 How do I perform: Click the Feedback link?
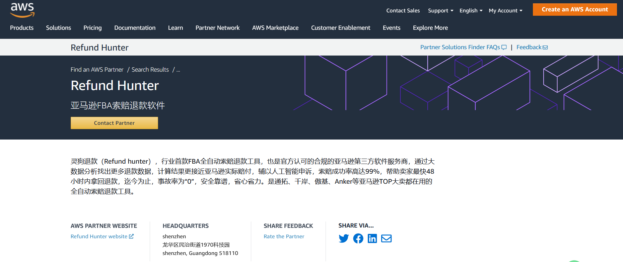click(x=532, y=47)
